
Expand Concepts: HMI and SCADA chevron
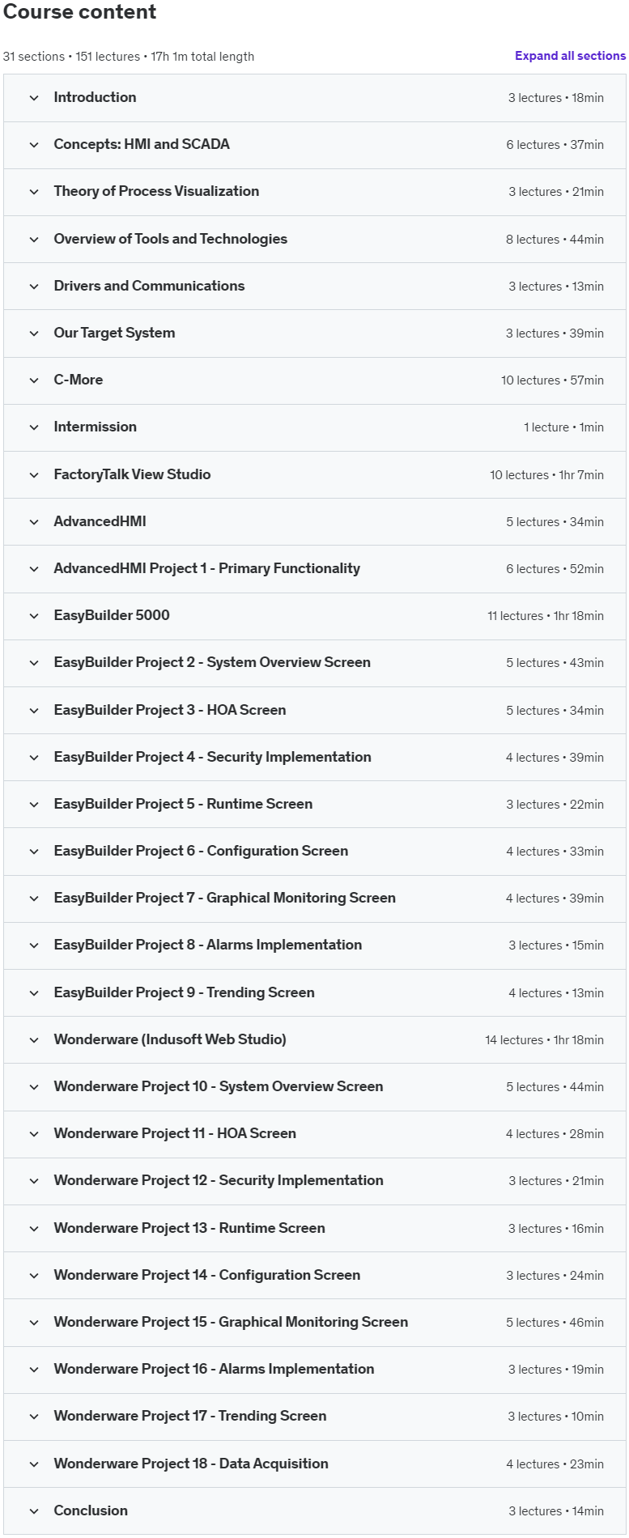pyautogui.click(x=34, y=145)
